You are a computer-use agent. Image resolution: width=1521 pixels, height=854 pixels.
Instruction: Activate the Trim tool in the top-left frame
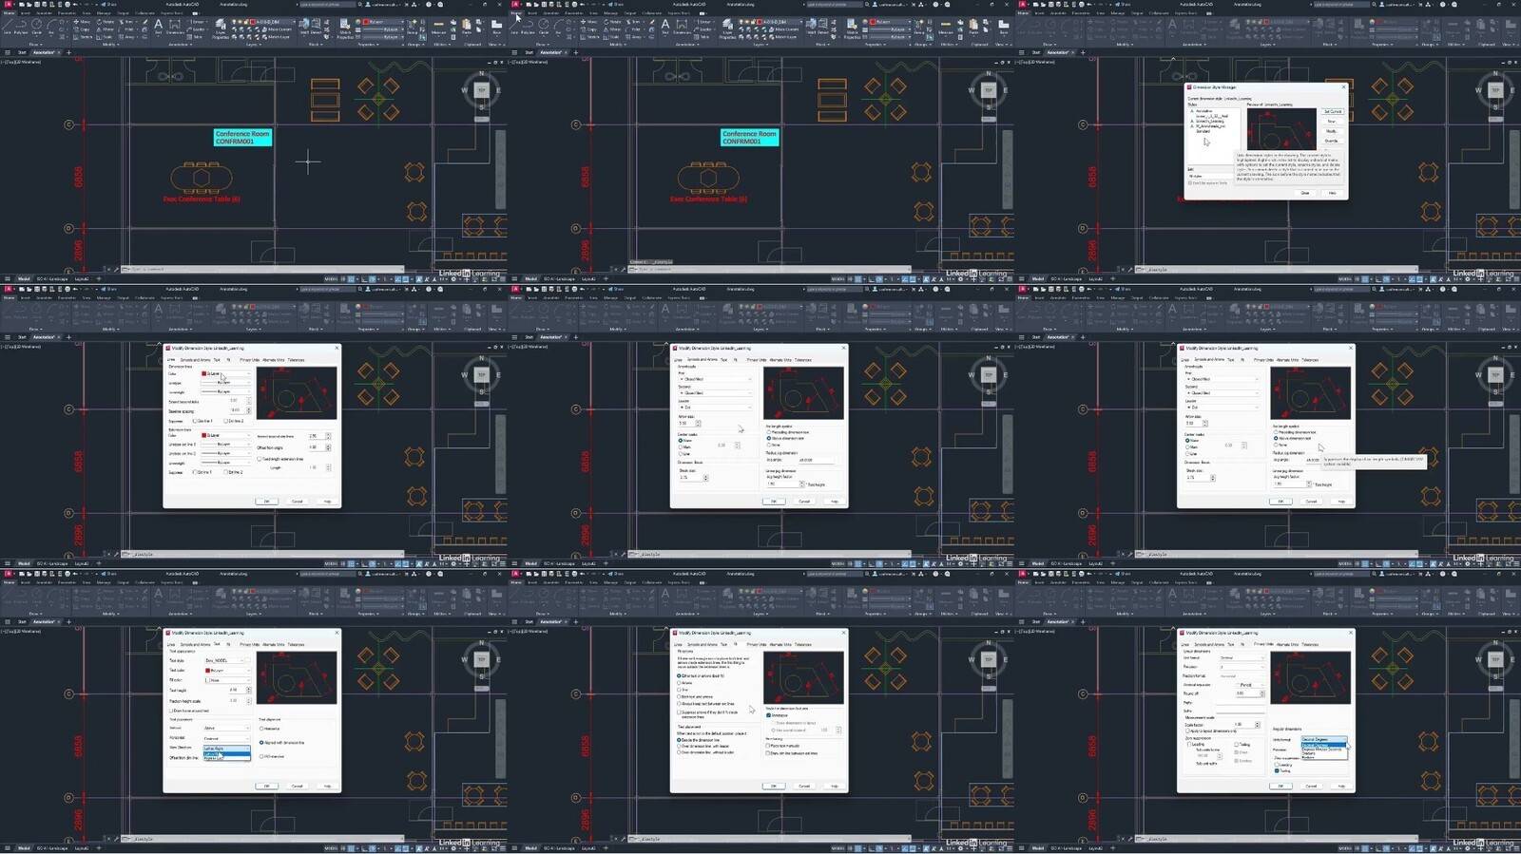pyautogui.click(x=128, y=21)
